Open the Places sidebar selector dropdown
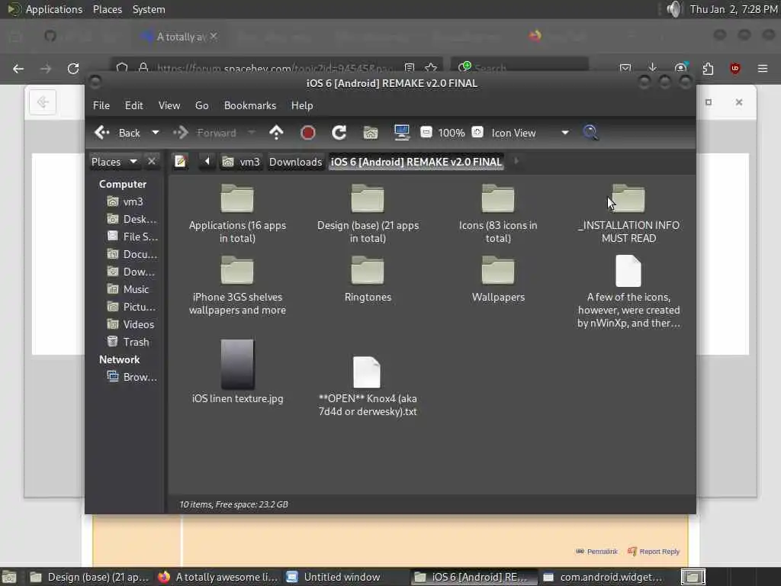 pyautogui.click(x=114, y=162)
